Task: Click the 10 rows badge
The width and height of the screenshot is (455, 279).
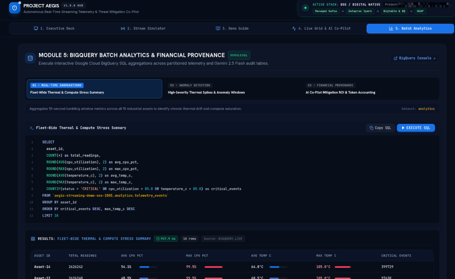Action: pyautogui.click(x=189, y=239)
